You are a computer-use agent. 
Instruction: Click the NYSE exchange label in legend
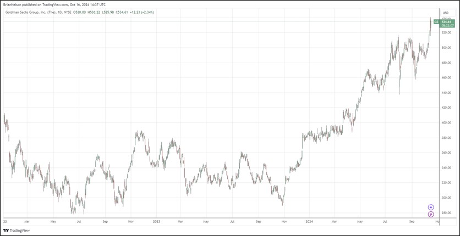point(68,12)
